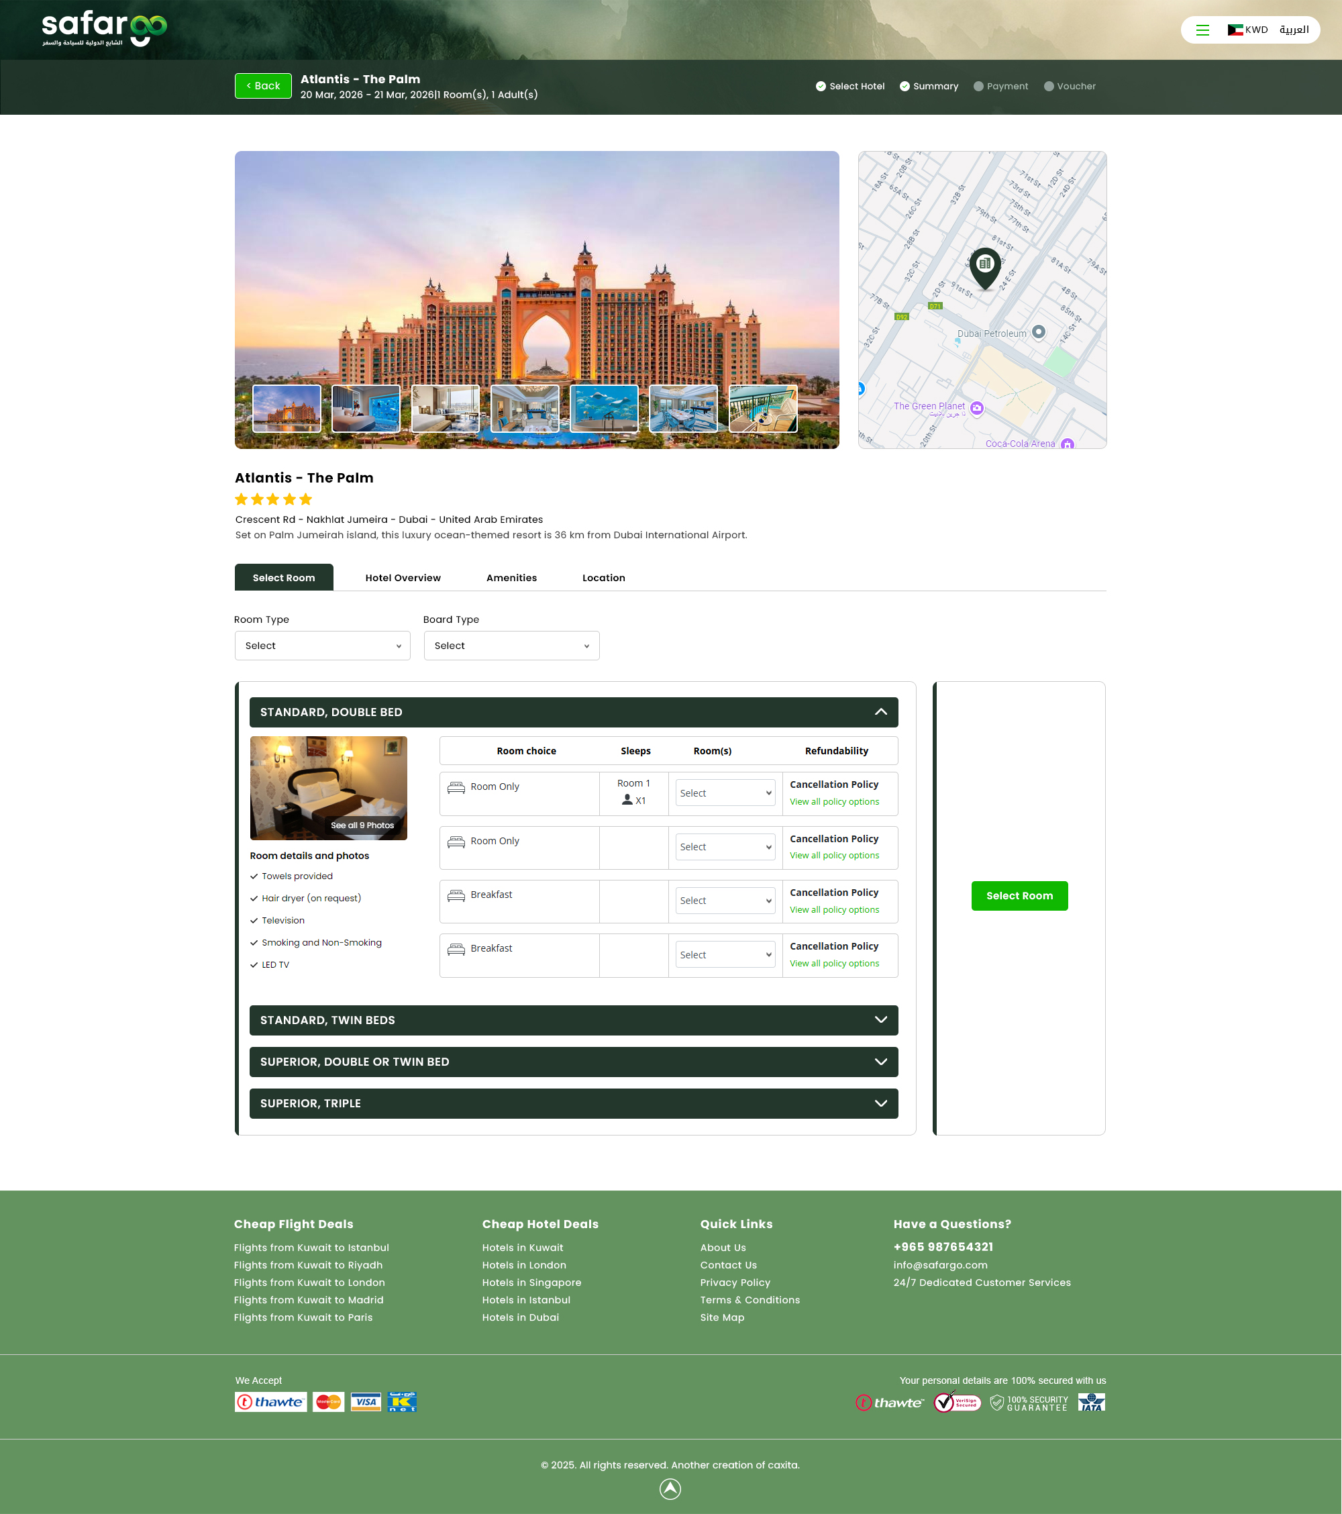This screenshot has width=1342, height=1514.
Task: Click the Safargo logo
Action: click(x=105, y=29)
